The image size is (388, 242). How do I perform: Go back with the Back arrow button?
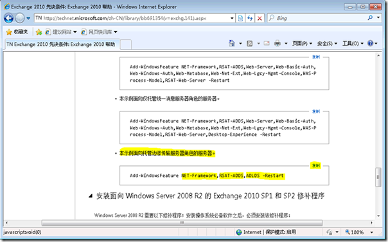click(8, 18)
